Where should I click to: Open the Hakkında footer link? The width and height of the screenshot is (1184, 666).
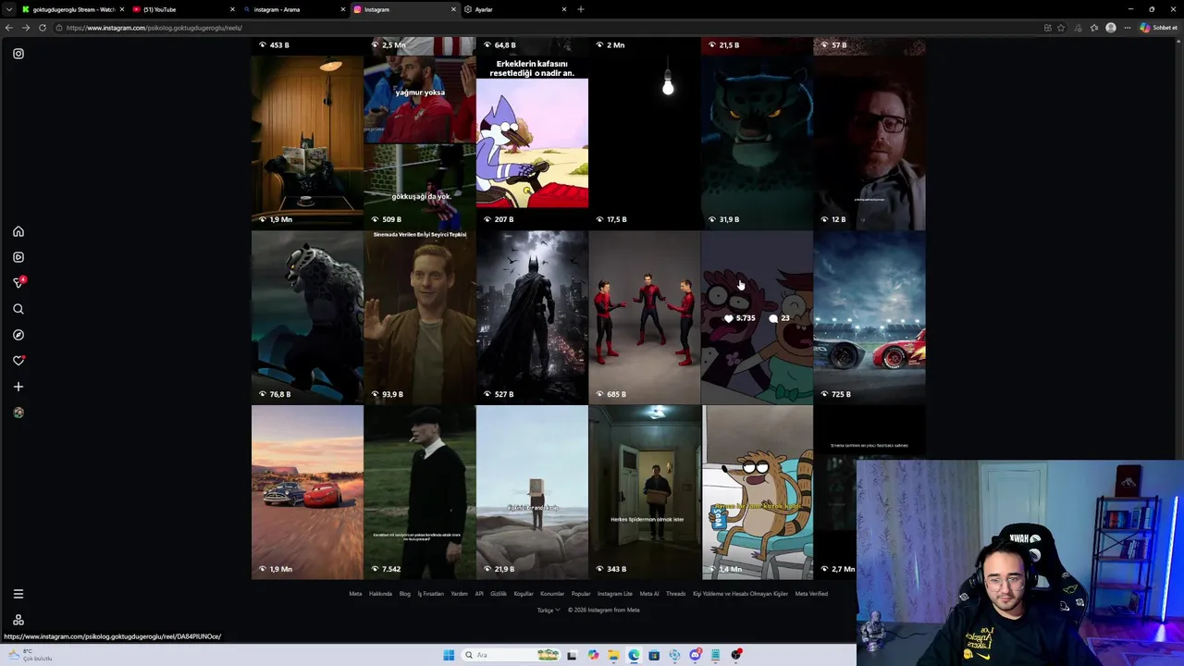click(380, 594)
